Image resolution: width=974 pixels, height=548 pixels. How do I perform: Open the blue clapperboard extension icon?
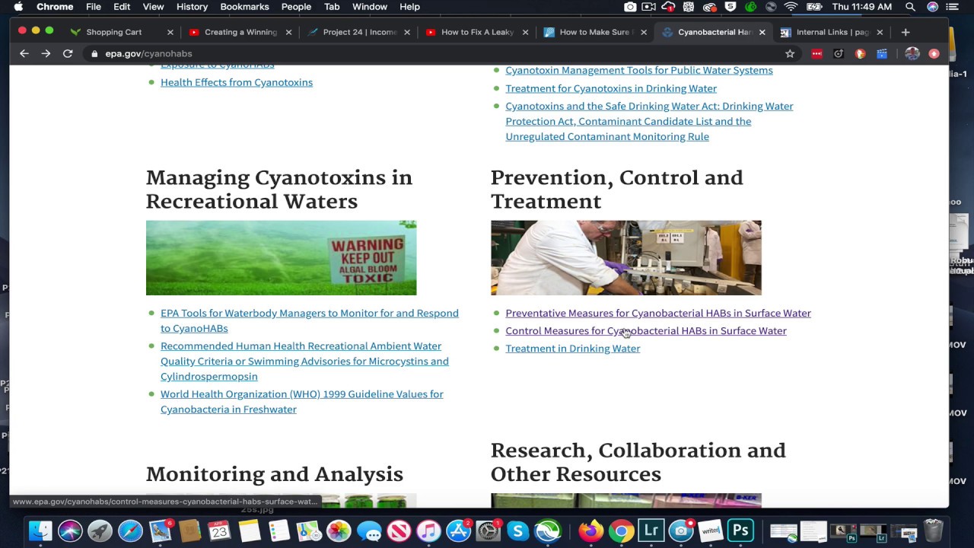882,53
